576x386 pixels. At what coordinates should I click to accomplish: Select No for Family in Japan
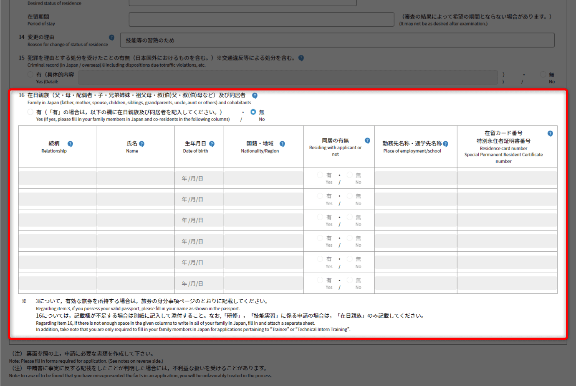[253, 112]
